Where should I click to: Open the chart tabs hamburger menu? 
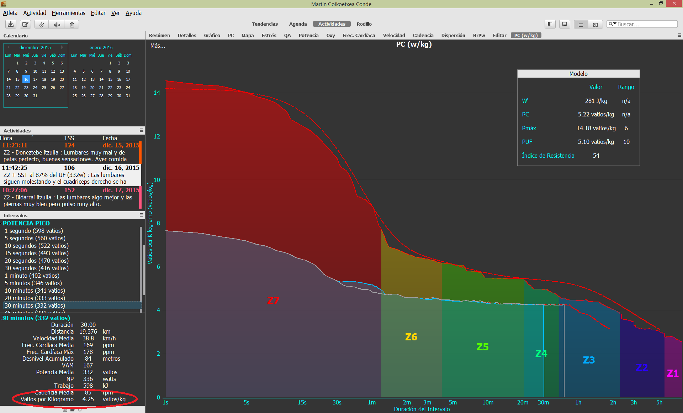pyautogui.click(x=679, y=35)
